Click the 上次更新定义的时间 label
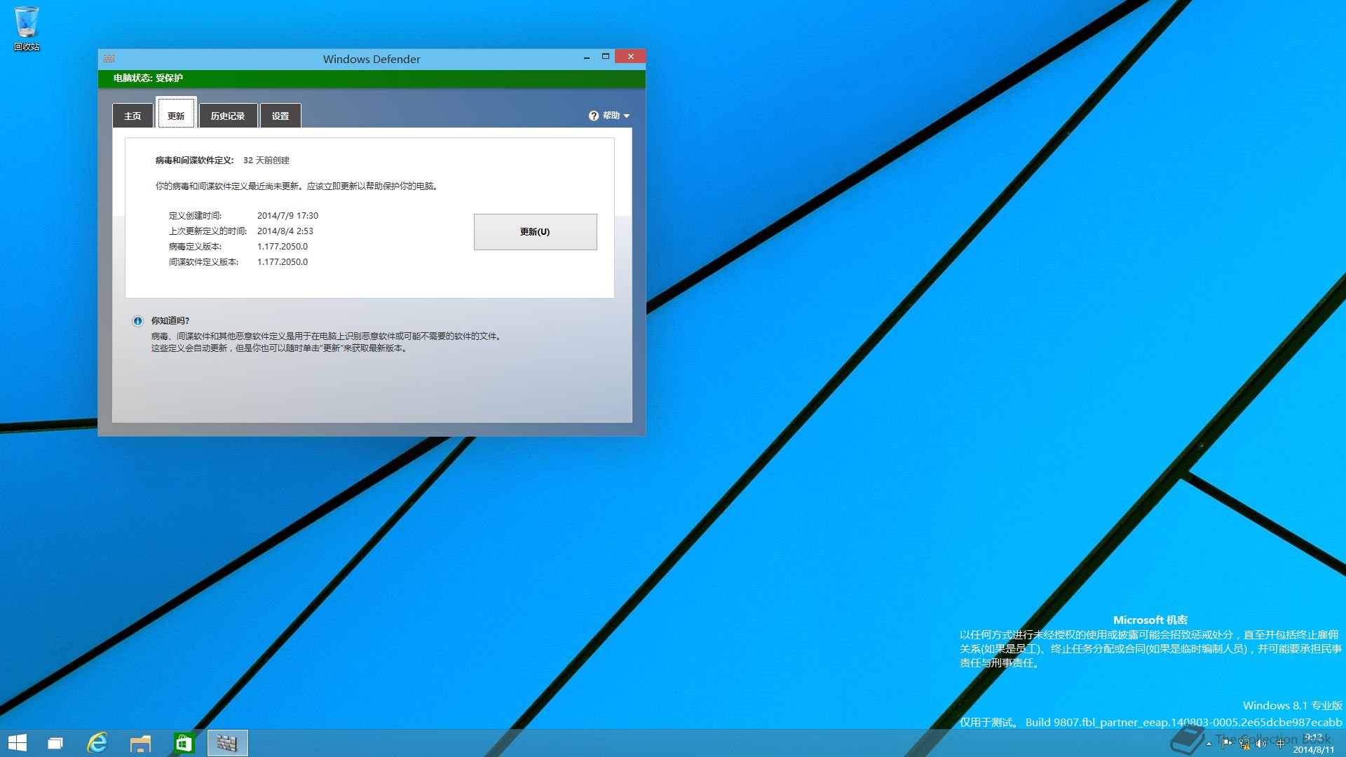1346x757 pixels. tap(208, 231)
